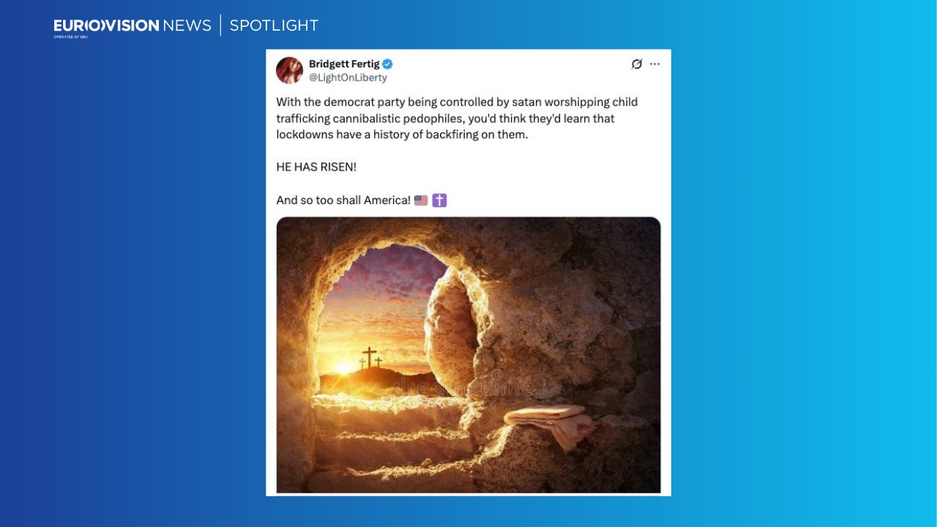Click the "Operated by EBU" small text
Viewport: 937px width, 527px height.
(70, 37)
